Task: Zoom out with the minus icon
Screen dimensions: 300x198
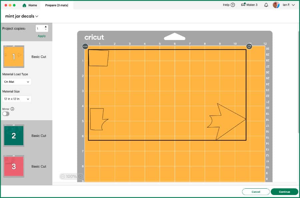Action: tap(62, 176)
